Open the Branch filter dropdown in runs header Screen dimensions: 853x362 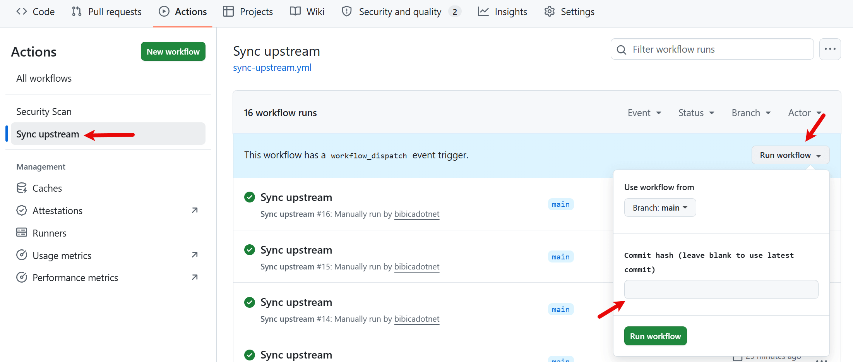(751, 113)
